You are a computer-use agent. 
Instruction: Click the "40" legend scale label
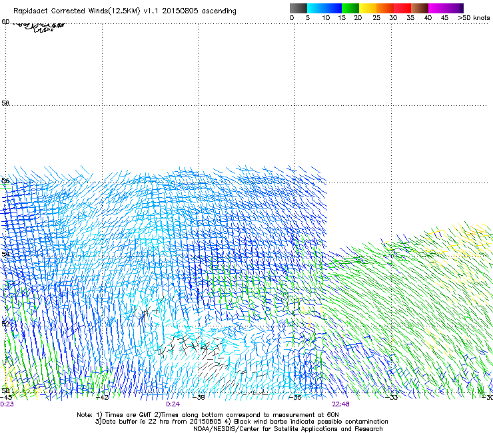428,17
